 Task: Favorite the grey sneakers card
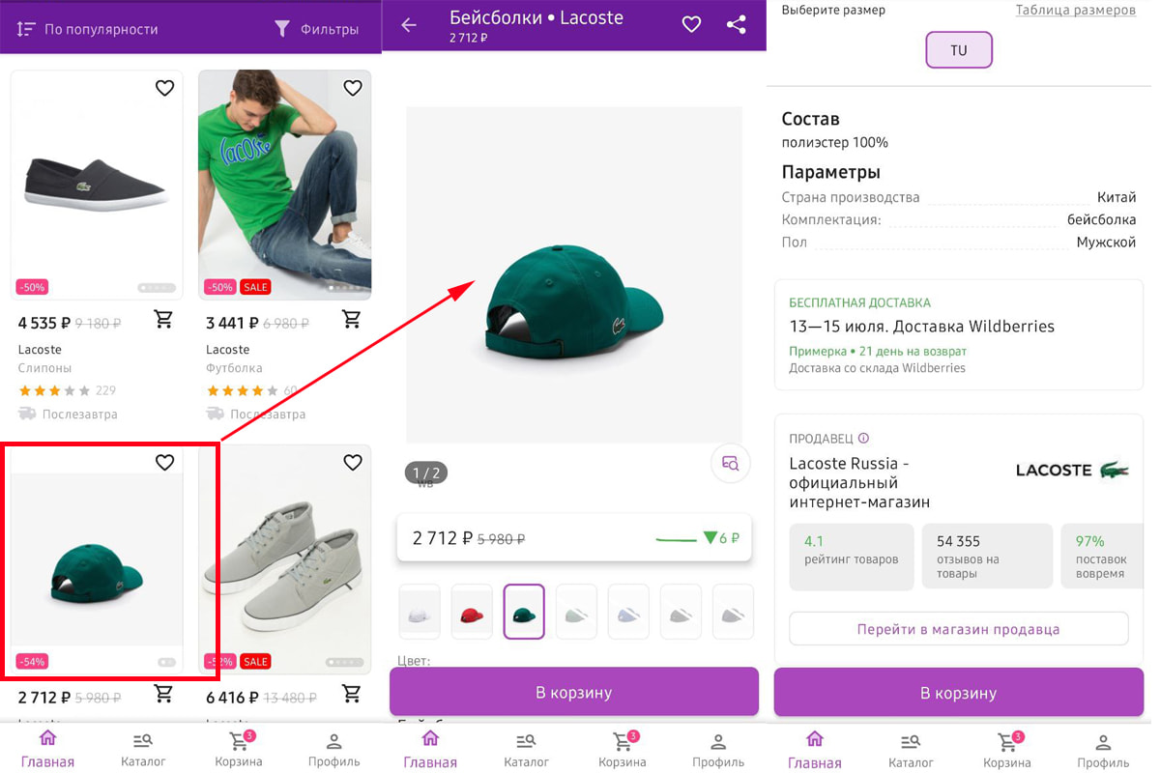(x=353, y=463)
